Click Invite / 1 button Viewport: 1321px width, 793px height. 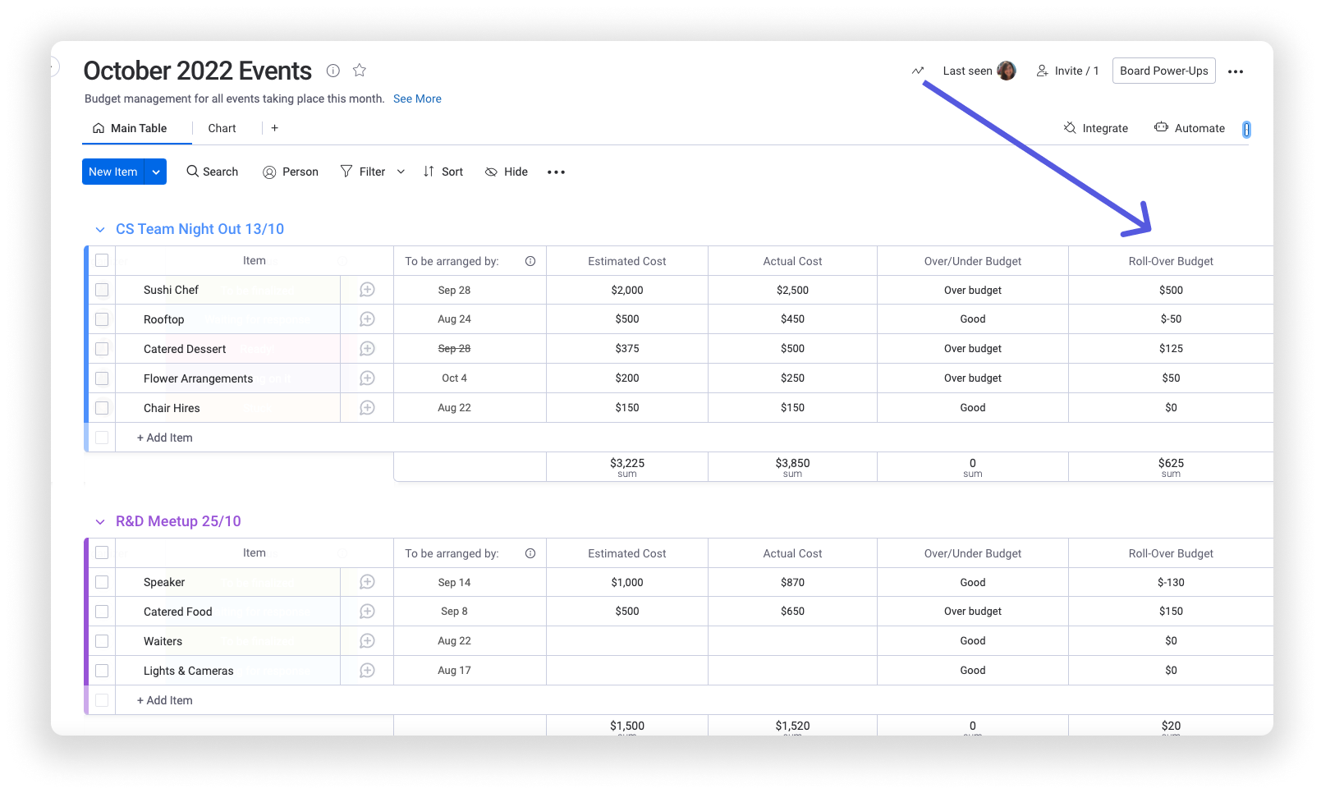point(1067,71)
